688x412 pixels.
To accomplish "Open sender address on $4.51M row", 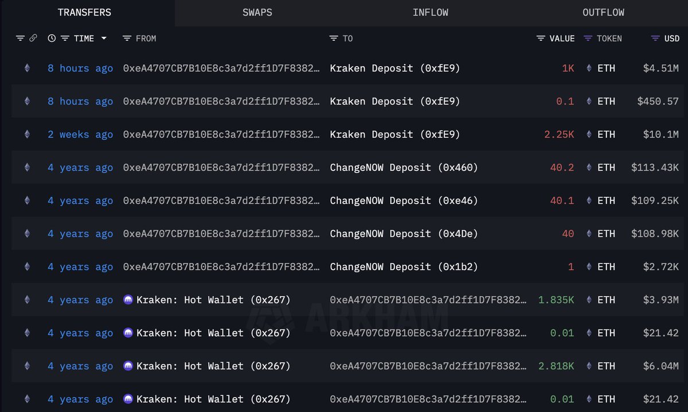I will coord(222,68).
